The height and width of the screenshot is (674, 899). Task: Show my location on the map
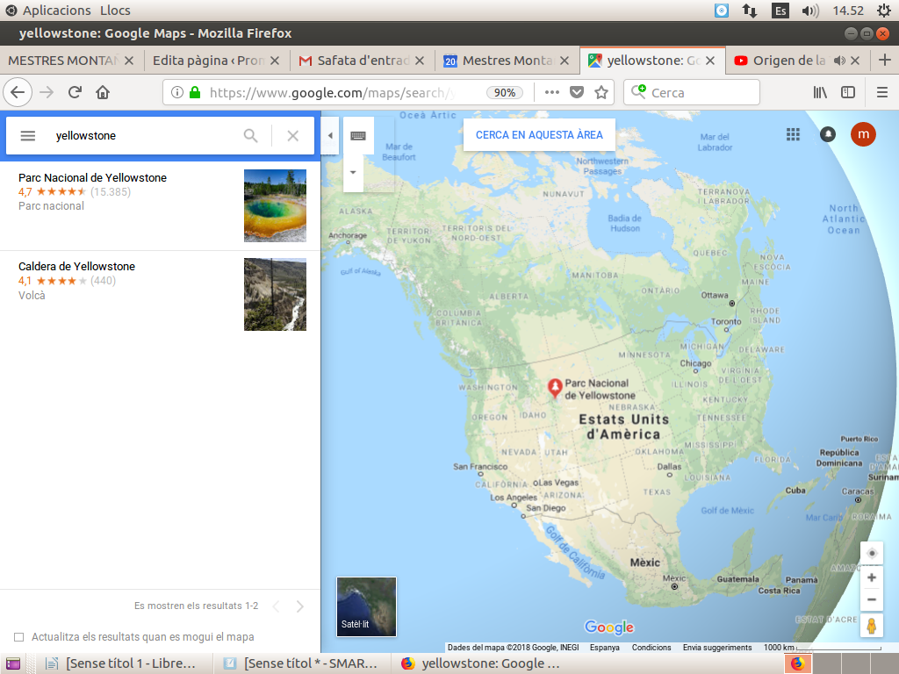coord(872,553)
